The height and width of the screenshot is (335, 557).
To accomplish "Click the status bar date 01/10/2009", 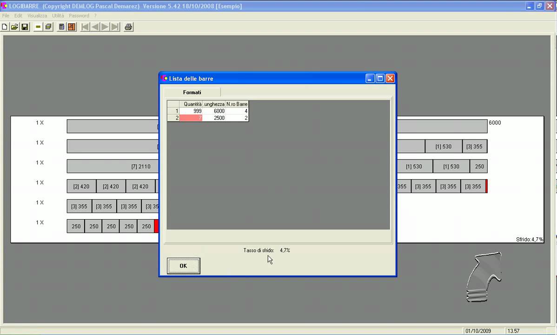I will (x=478, y=331).
